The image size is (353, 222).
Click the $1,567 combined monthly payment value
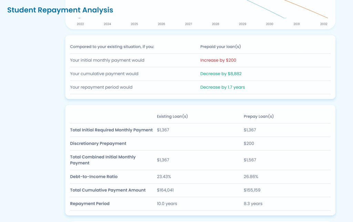250,160
